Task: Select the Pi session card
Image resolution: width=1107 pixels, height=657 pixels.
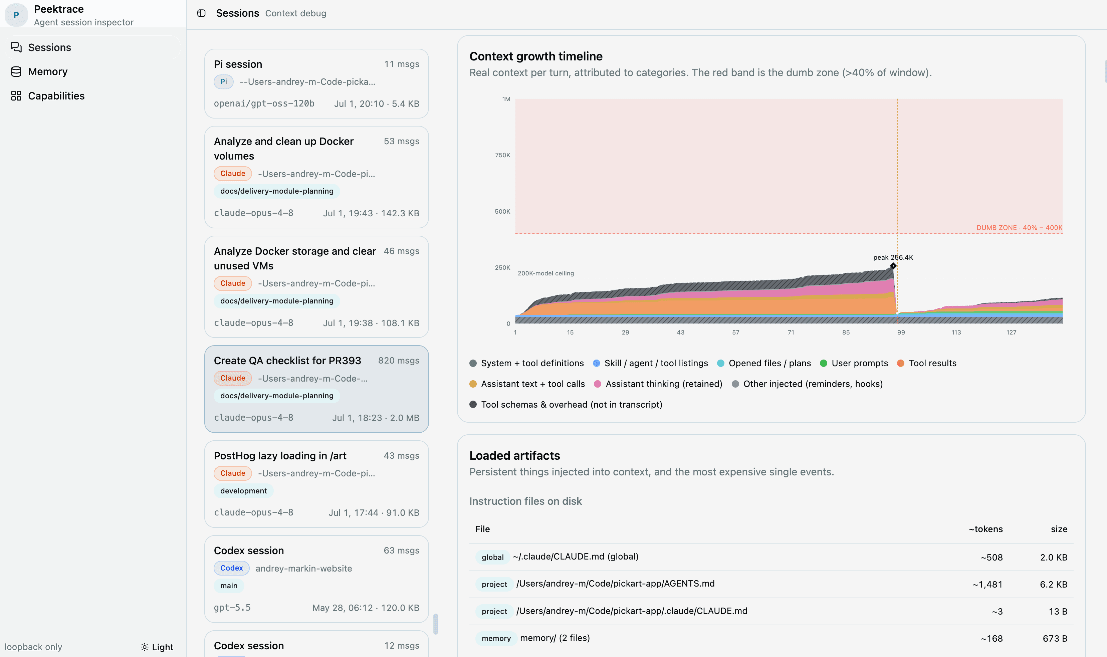Action: (x=316, y=84)
